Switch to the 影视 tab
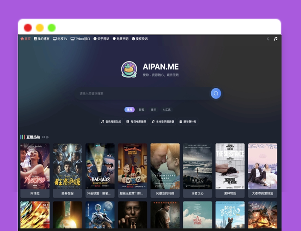Screen dimensions: 301x231 142,109
